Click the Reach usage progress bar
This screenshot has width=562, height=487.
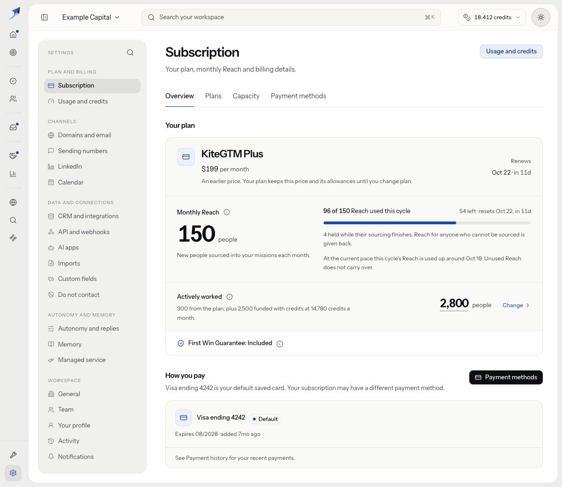coord(427,223)
